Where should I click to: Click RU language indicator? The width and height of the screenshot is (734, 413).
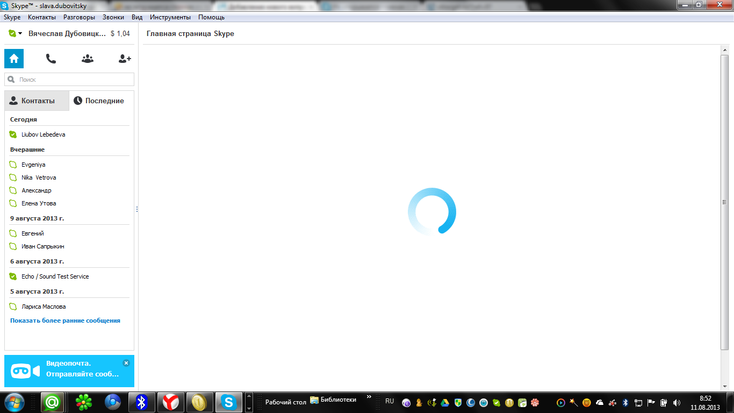(390, 401)
